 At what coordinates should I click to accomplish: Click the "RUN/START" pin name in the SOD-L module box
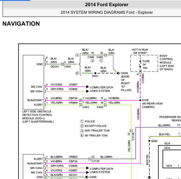(x=35, y=100)
